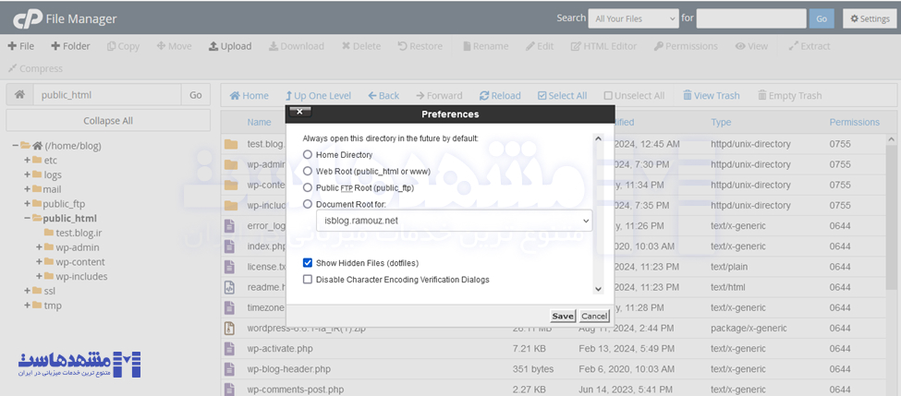Expand the wp-content tree folder
Viewport: 901px width, 396px height.
(39, 262)
